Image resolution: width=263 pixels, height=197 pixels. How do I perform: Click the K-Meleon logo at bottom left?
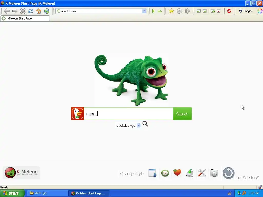tap(21, 173)
